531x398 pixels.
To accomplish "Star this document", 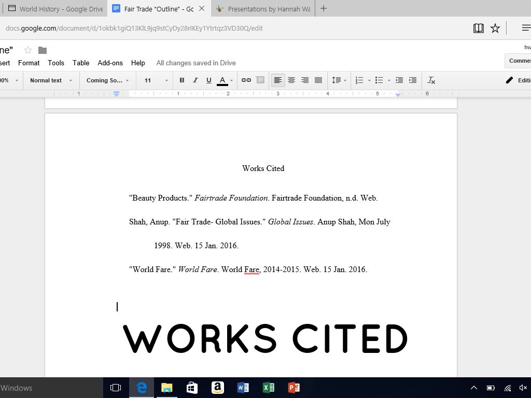I will (28, 50).
